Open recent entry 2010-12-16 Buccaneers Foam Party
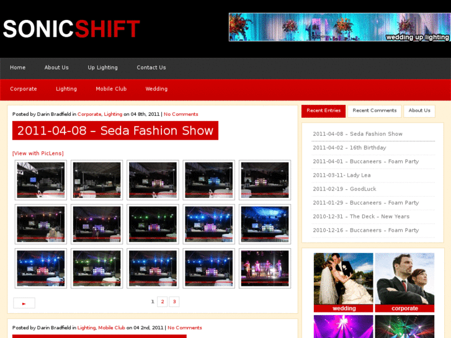The image size is (451, 338). coord(365,231)
